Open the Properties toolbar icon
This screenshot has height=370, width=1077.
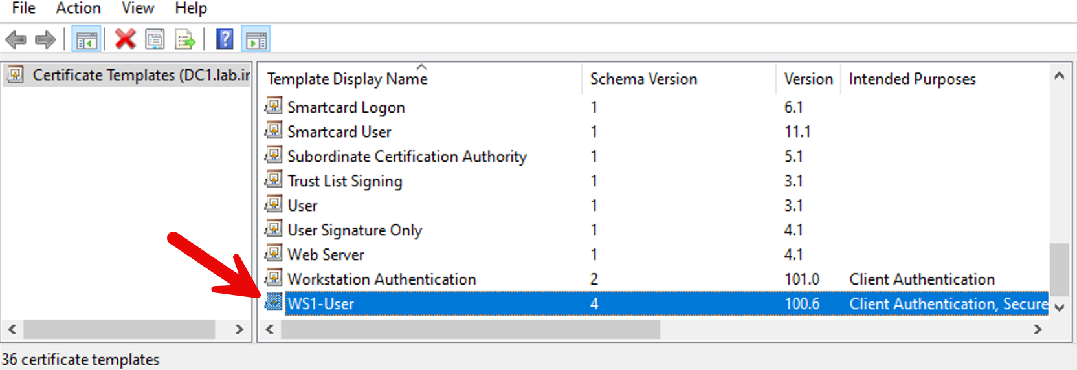pos(155,40)
